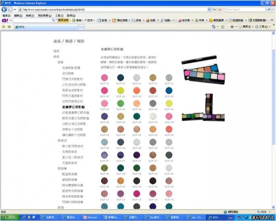This screenshot has width=276, height=221.
Task: Click the lower stacked palettes product image
Action: click(x=203, y=108)
